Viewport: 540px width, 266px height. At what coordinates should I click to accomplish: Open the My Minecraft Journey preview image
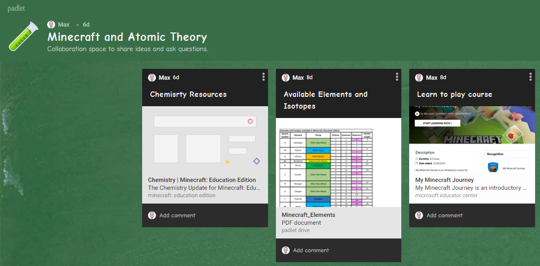(472, 139)
